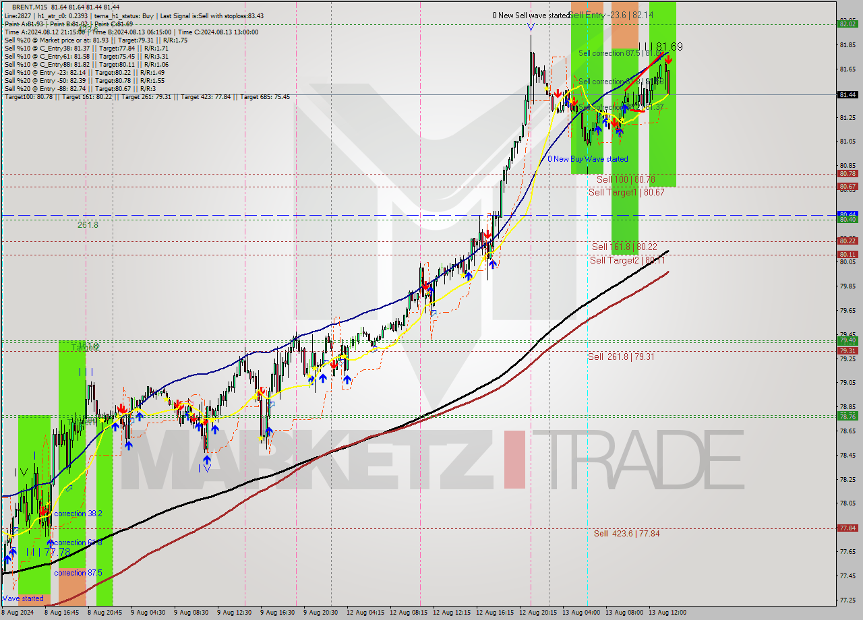
Task: Click the '8 Aug 2024' time axis label
Action: [x=16, y=613]
